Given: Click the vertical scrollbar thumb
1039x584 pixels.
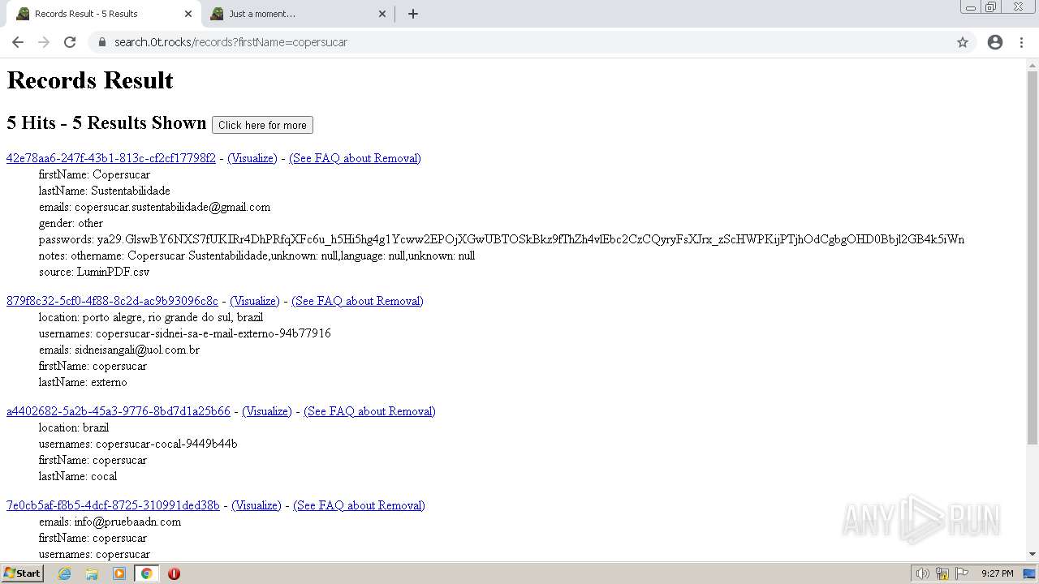Looking at the screenshot, I should [x=1033, y=258].
